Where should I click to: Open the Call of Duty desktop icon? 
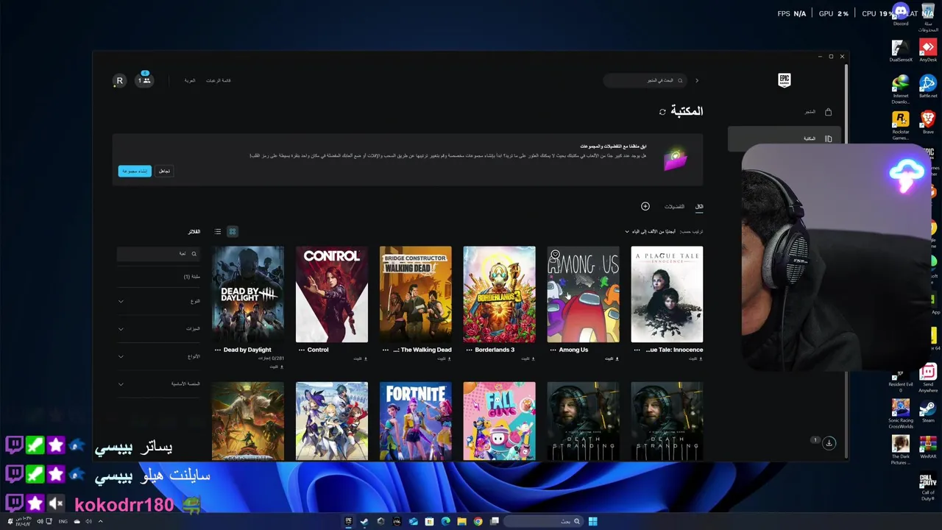[928, 486]
